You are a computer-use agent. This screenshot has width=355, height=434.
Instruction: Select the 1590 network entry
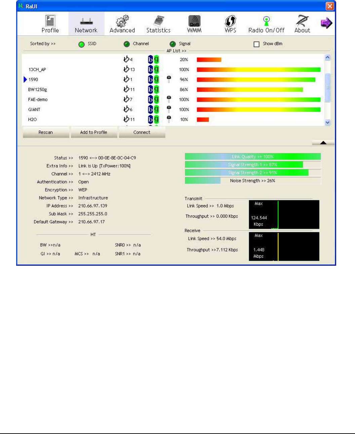pyautogui.click(x=173, y=80)
